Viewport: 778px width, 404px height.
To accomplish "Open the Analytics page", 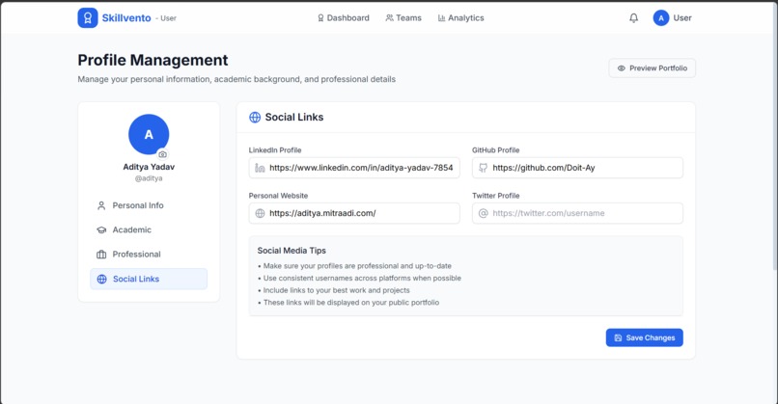I will (461, 18).
